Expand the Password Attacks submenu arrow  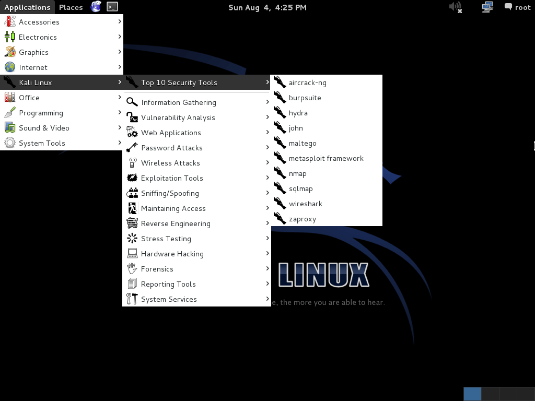pos(267,148)
